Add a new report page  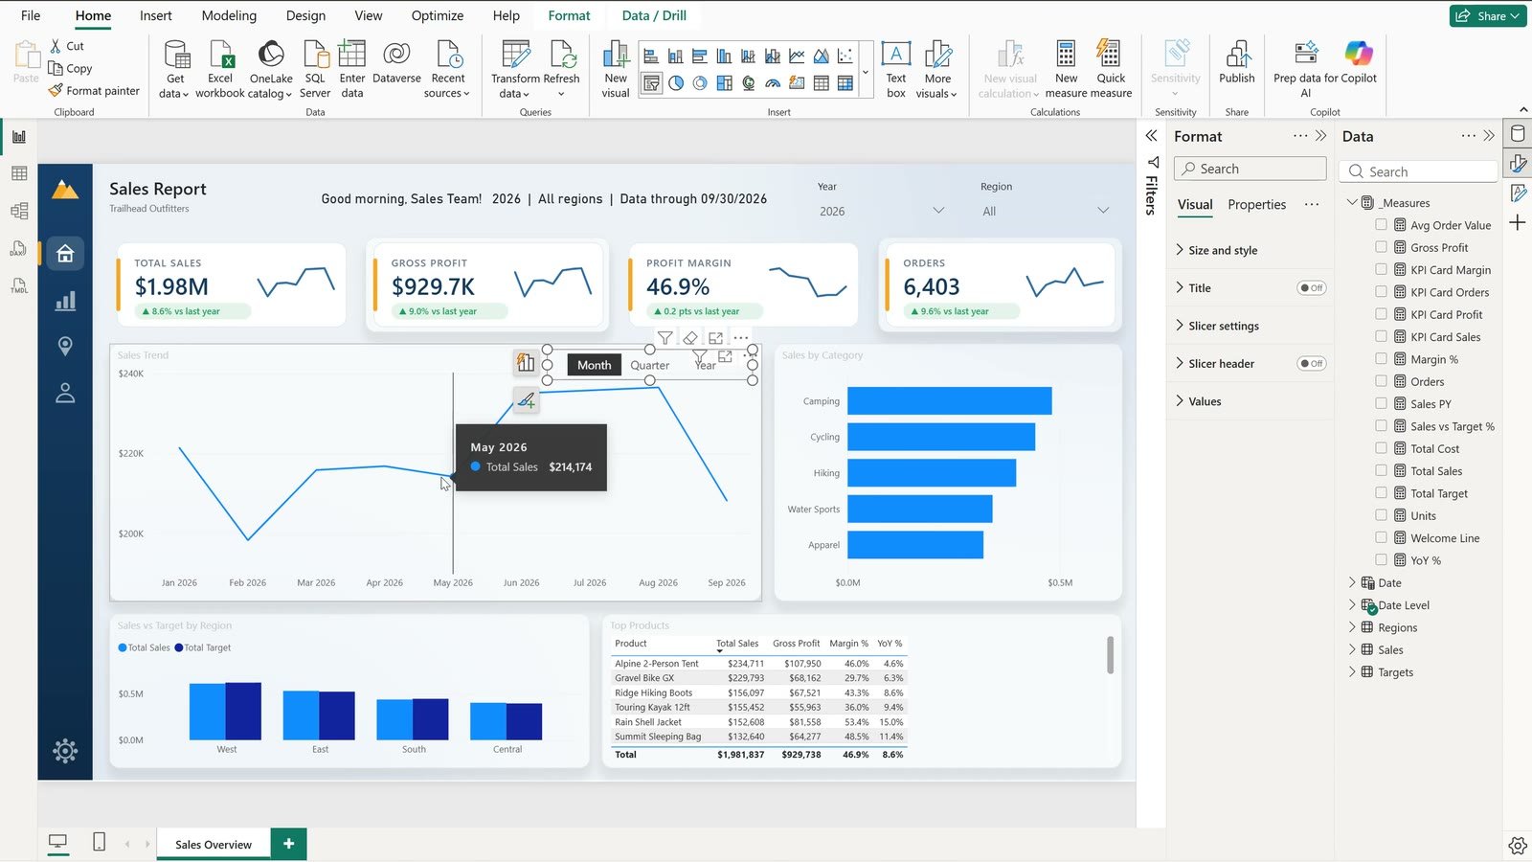289,844
